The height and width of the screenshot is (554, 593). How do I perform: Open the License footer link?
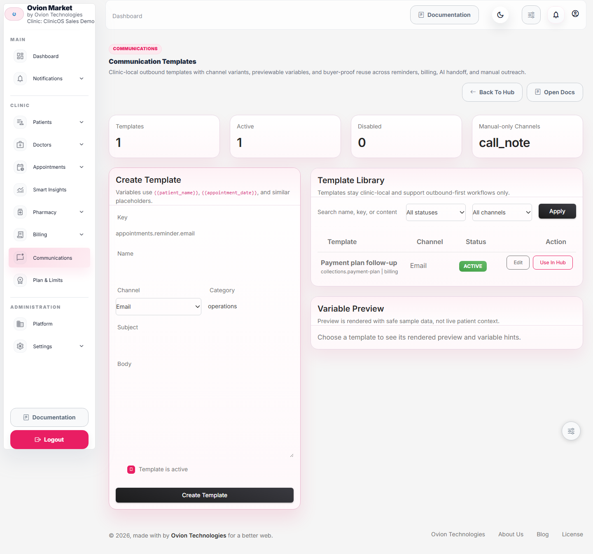click(x=572, y=534)
